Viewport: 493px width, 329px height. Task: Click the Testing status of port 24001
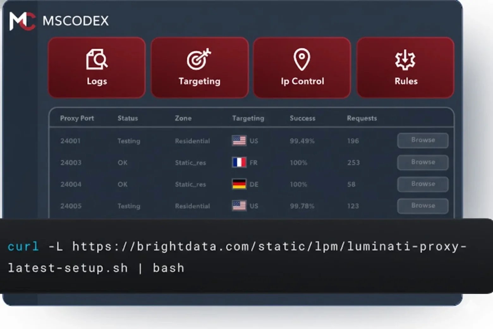(129, 141)
